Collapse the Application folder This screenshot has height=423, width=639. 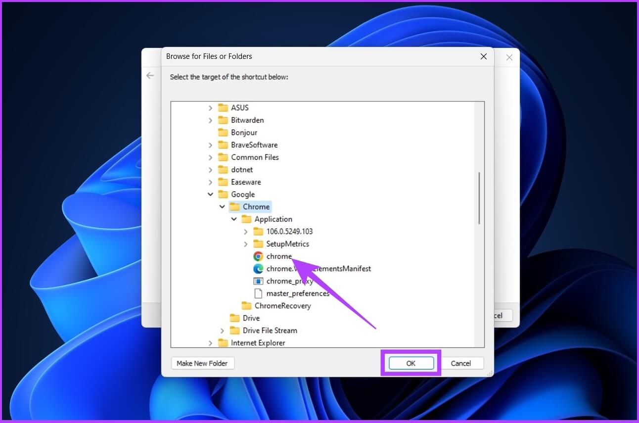pyautogui.click(x=234, y=219)
